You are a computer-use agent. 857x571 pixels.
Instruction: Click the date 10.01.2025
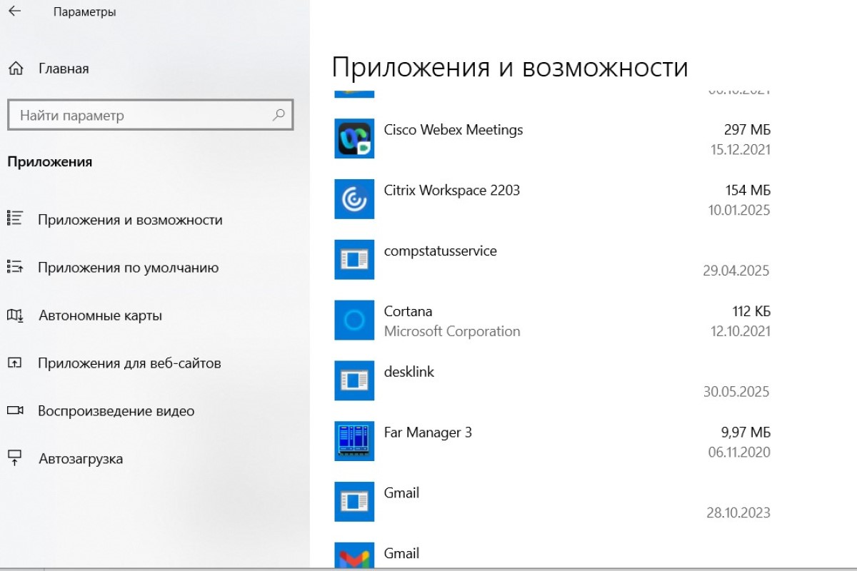740,211
